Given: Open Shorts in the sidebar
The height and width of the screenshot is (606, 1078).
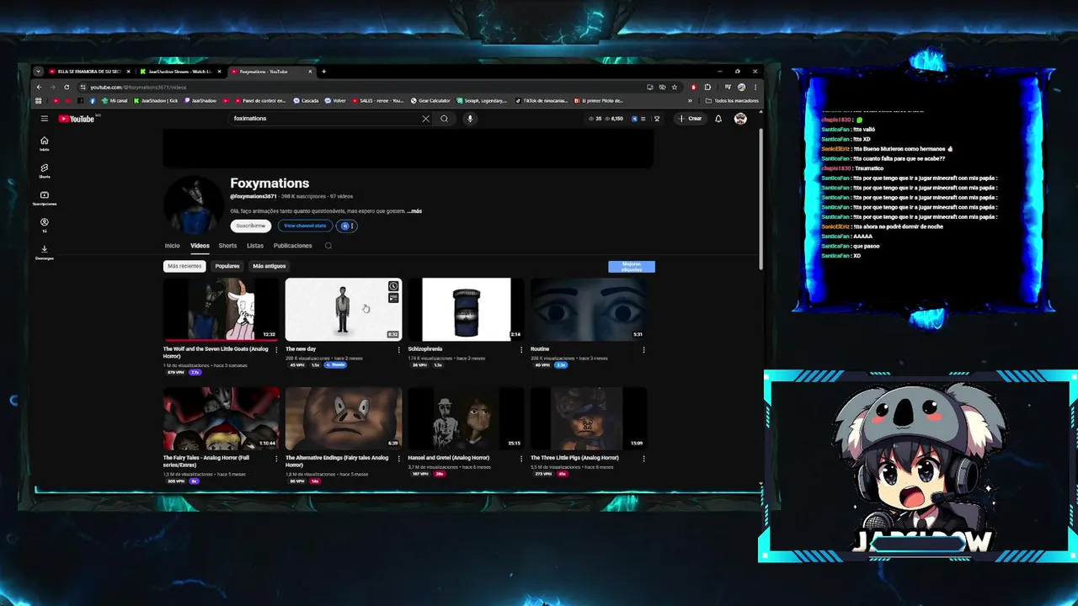Looking at the screenshot, I should [x=45, y=170].
